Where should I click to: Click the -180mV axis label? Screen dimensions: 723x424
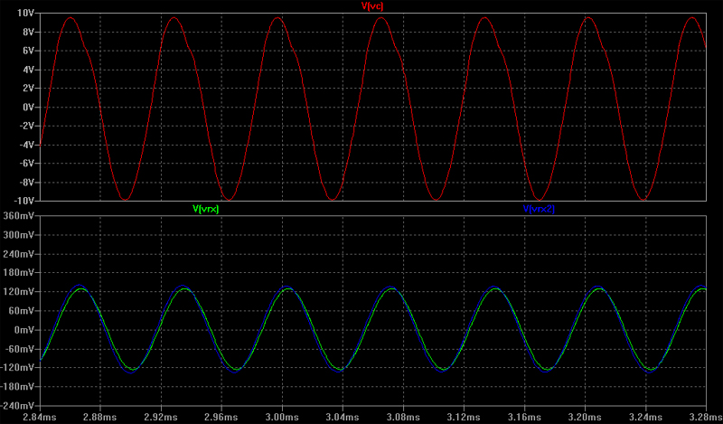tap(17, 387)
